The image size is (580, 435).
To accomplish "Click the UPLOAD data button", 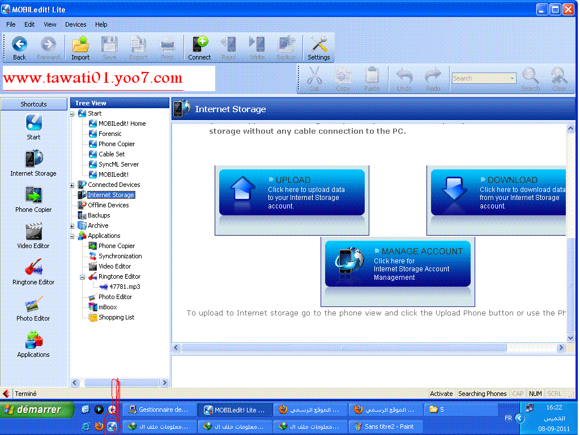I will 292,193.
